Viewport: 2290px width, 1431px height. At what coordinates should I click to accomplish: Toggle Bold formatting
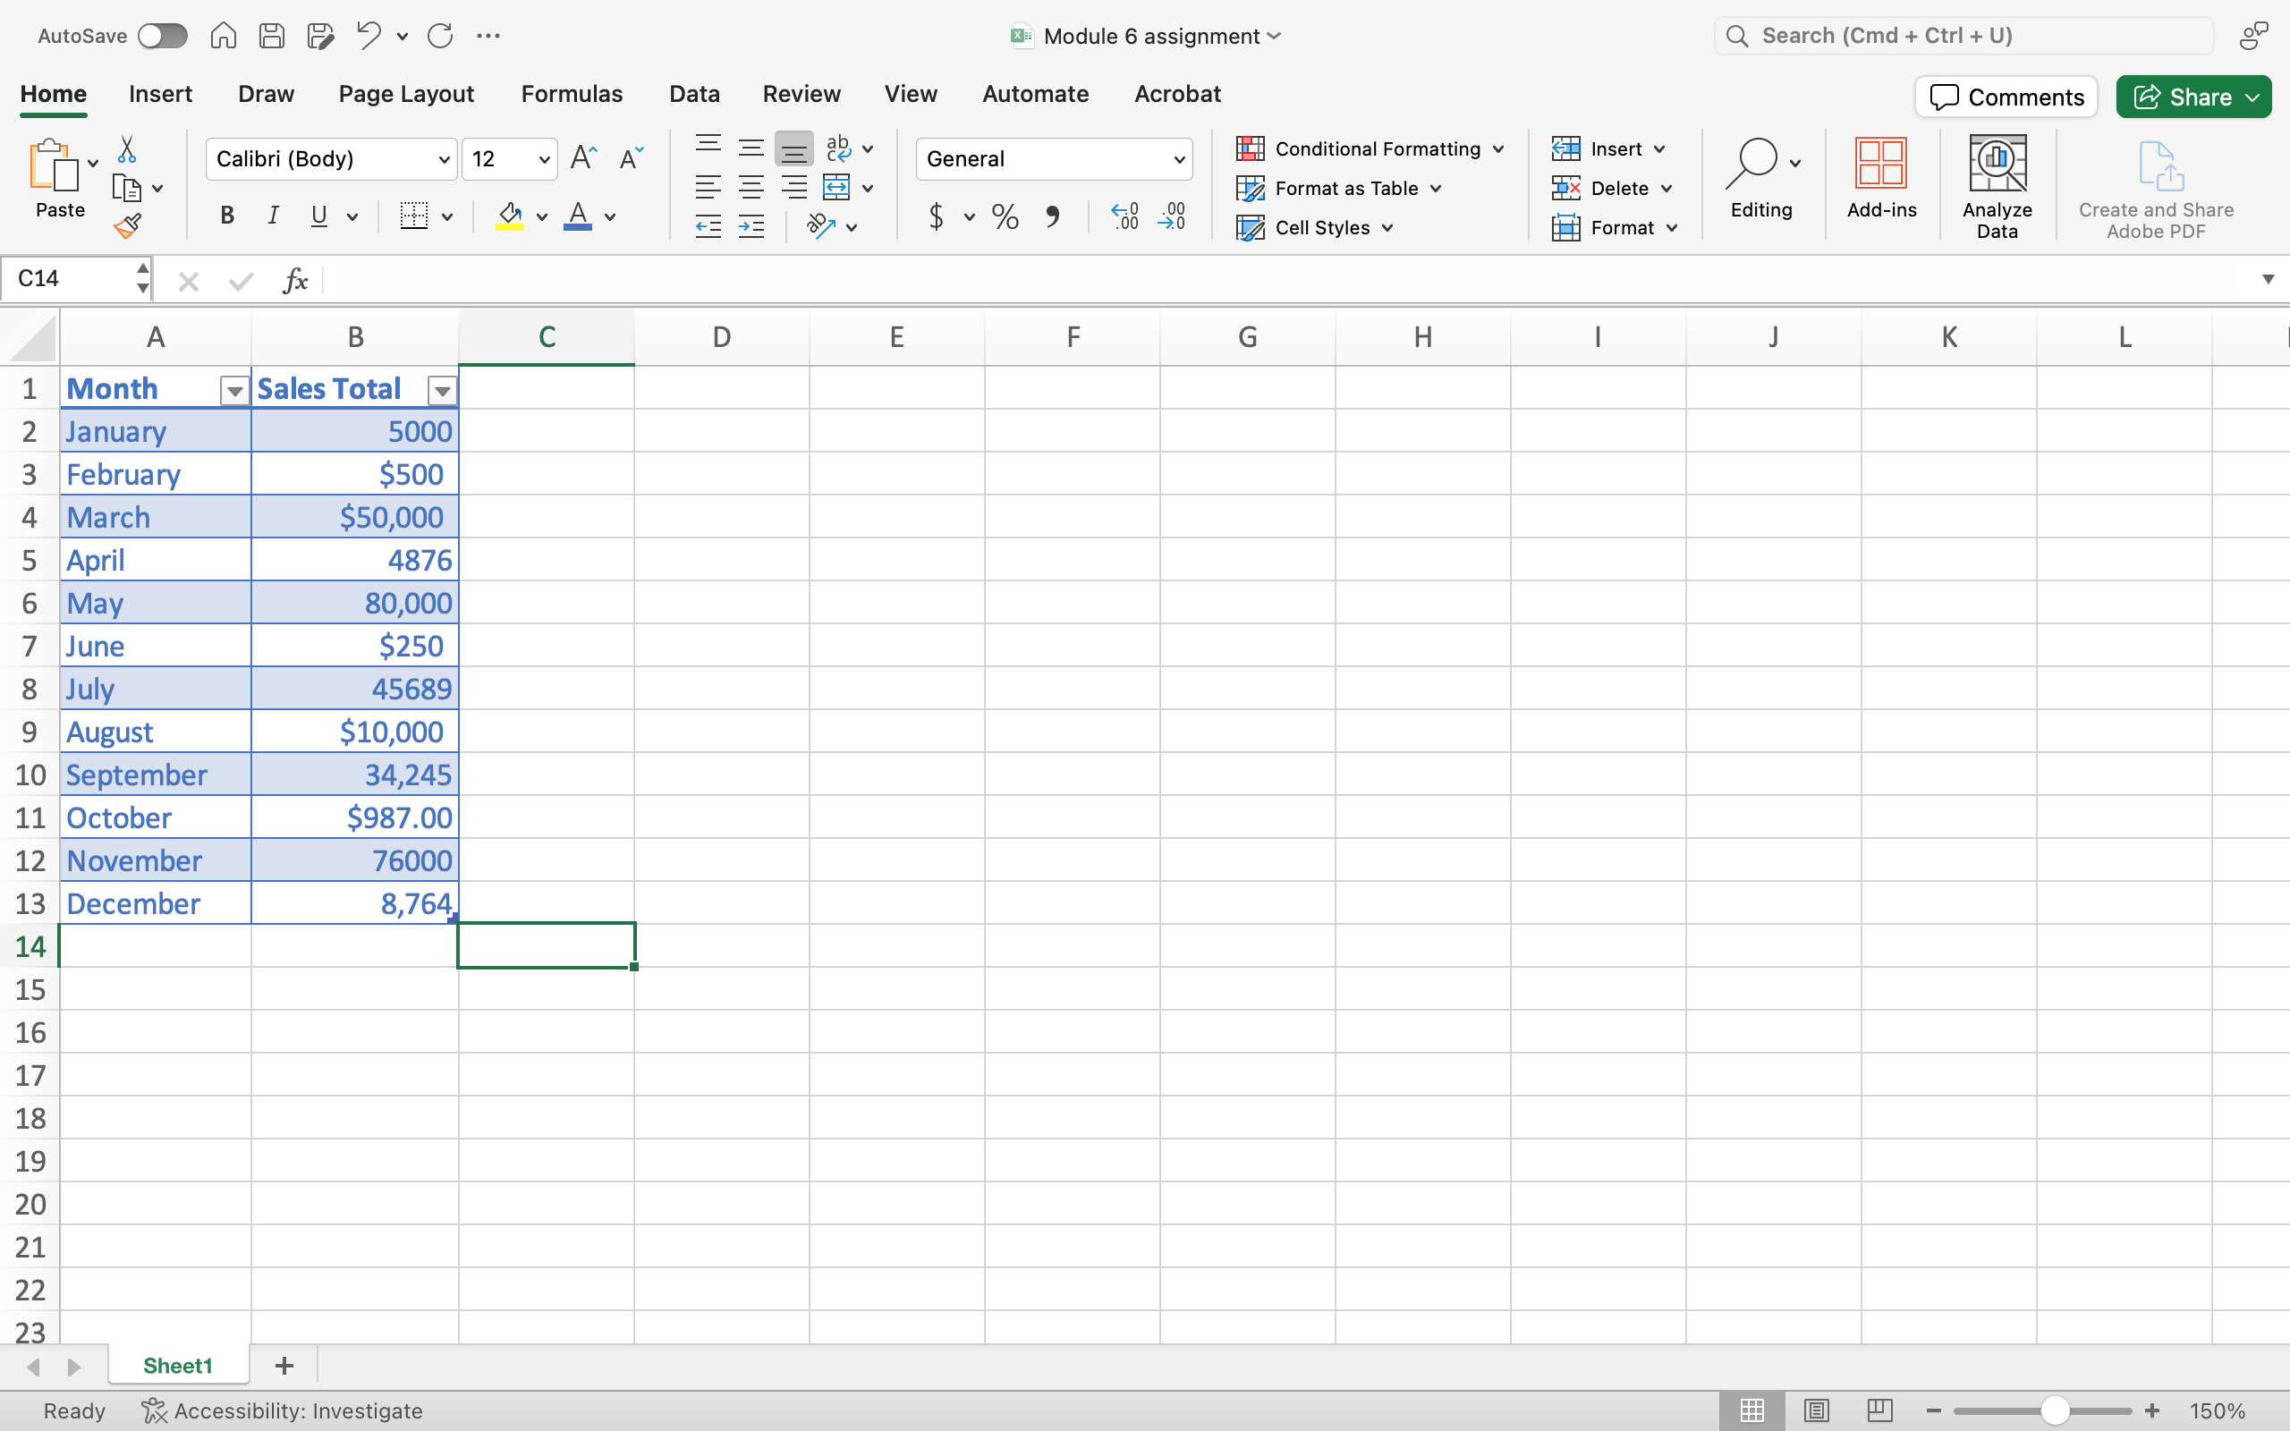pyautogui.click(x=227, y=216)
